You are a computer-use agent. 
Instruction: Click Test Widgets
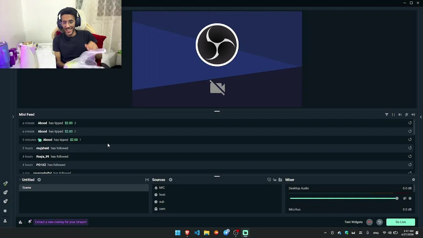(x=353, y=222)
